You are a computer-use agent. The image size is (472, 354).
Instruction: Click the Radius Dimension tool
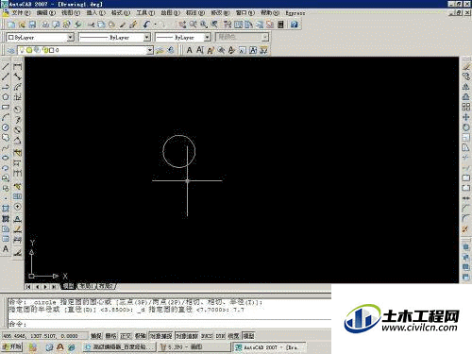tap(18, 110)
